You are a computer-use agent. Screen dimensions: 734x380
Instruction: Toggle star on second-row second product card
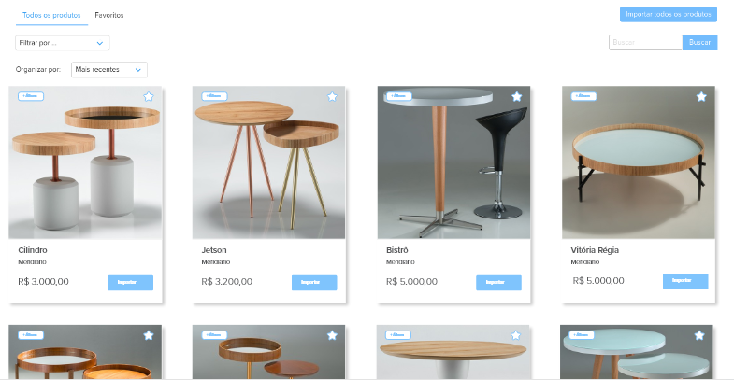click(332, 335)
